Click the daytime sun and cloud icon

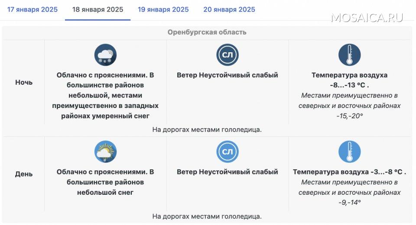[105, 152]
